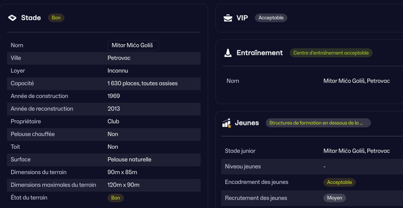
Task: Click the VIP briefcase icon
Action: point(228,18)
